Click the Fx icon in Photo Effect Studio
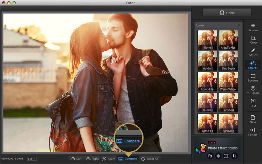The width and height of the screenshot is (262, 164). [x=210, y=156]
